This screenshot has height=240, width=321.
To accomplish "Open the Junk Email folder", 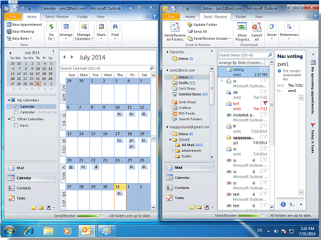I will [x=184, y=102].
